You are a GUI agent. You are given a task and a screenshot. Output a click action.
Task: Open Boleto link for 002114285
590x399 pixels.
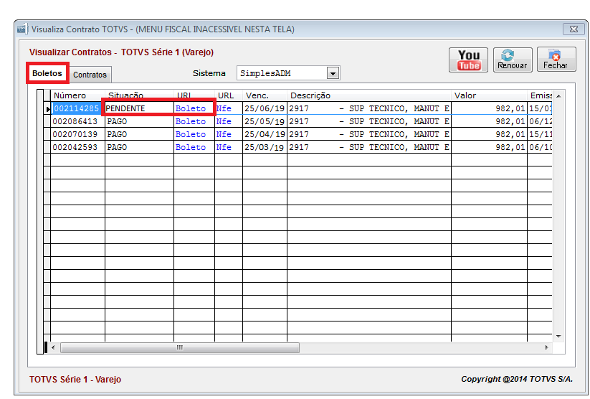tap(191, 108)
